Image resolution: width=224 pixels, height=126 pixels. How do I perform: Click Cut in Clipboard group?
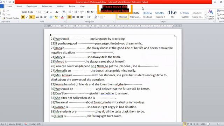coord(6,10)
